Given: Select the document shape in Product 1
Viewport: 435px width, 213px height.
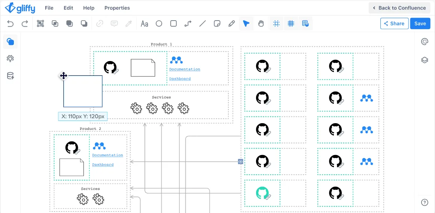Looking at the screenshot, I should 143,68.
